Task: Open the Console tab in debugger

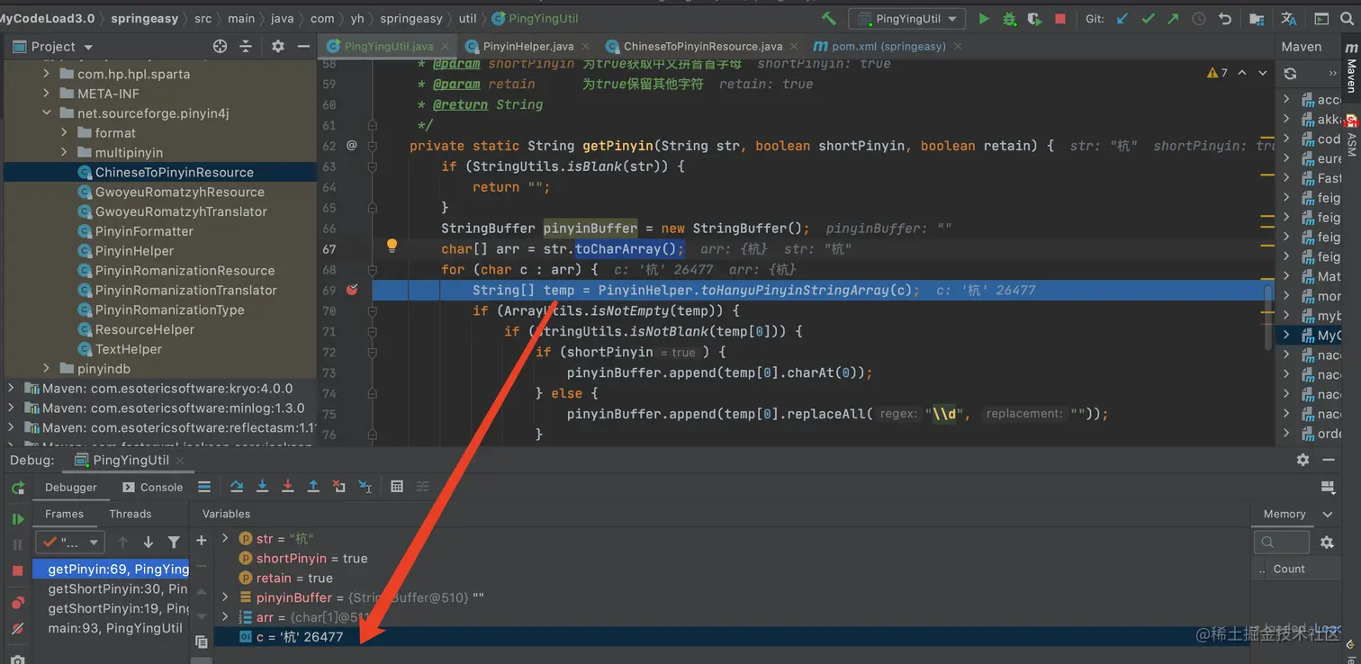Action: click(151, 488)
